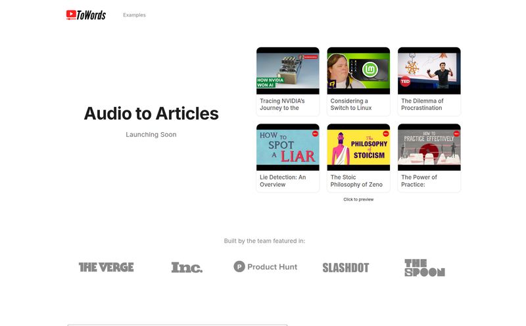This screenshot has width=526, height=326.
Task: Click 'The Power of Practice:' title
Action: 419,181
